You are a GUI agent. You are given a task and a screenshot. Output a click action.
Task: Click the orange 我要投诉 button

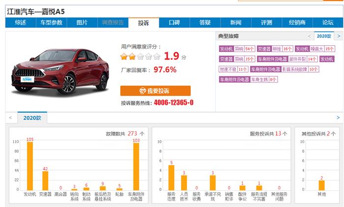(x=155, y=90)
